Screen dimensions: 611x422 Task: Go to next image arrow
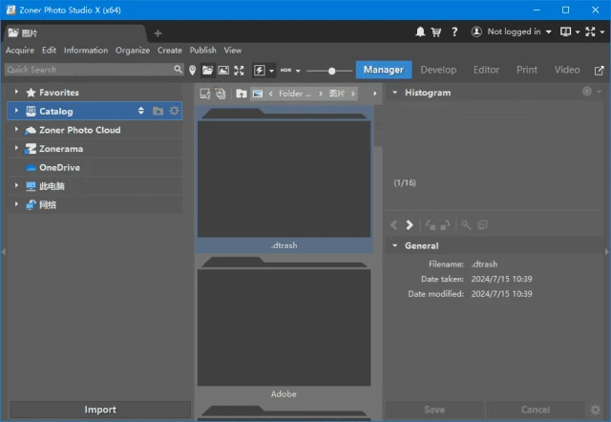pyautogui.click(x=410, y=225)
